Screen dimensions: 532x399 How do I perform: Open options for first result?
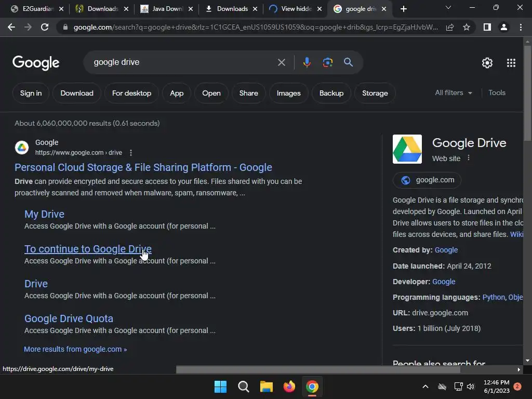click(x=131, y=153)
